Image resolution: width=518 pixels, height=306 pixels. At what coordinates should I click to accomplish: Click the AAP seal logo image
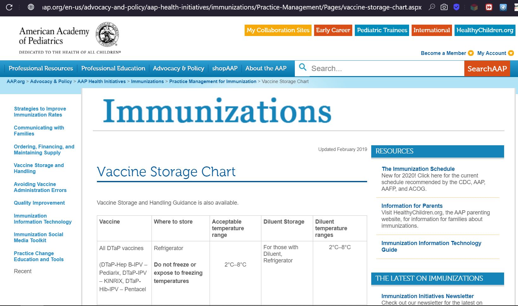tap(107, 34)
